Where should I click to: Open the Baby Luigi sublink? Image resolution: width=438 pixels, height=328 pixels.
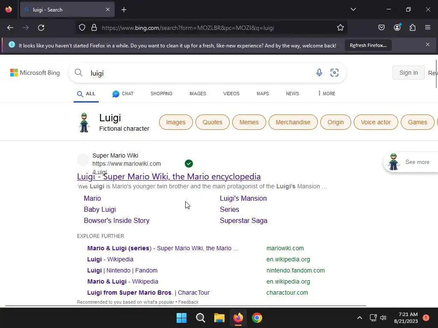[100, 209]
